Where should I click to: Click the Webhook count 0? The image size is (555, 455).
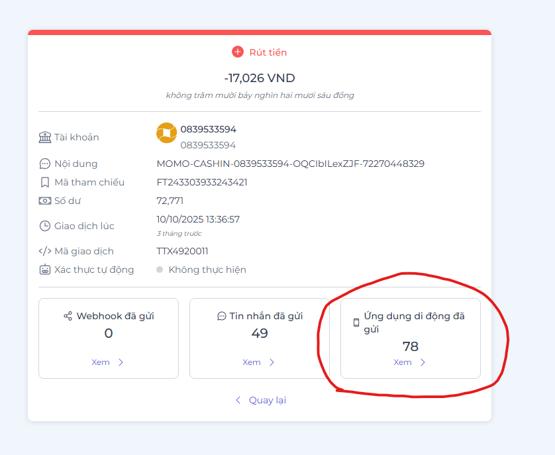109,333
